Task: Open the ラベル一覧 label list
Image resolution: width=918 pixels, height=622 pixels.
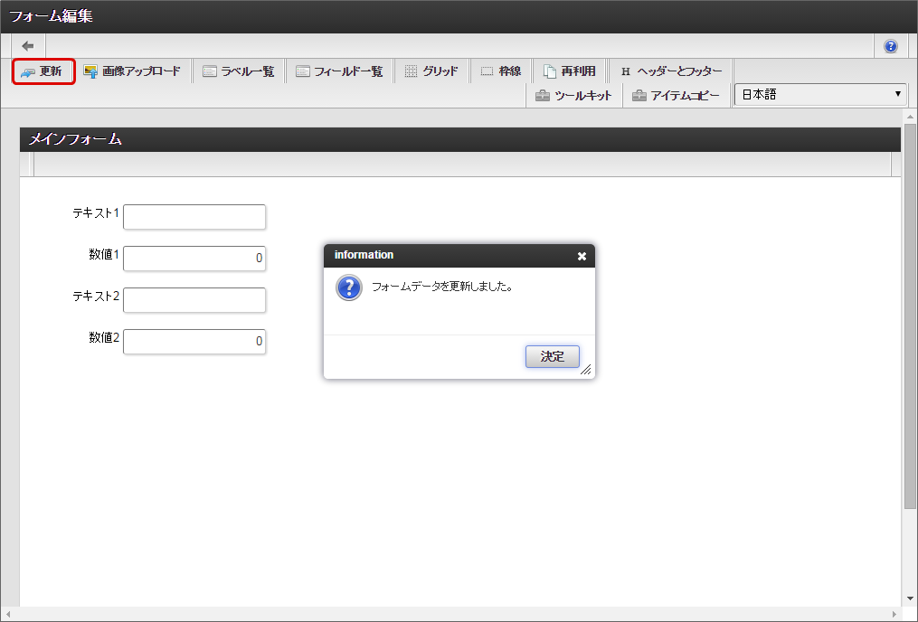Action: [239, 71]
